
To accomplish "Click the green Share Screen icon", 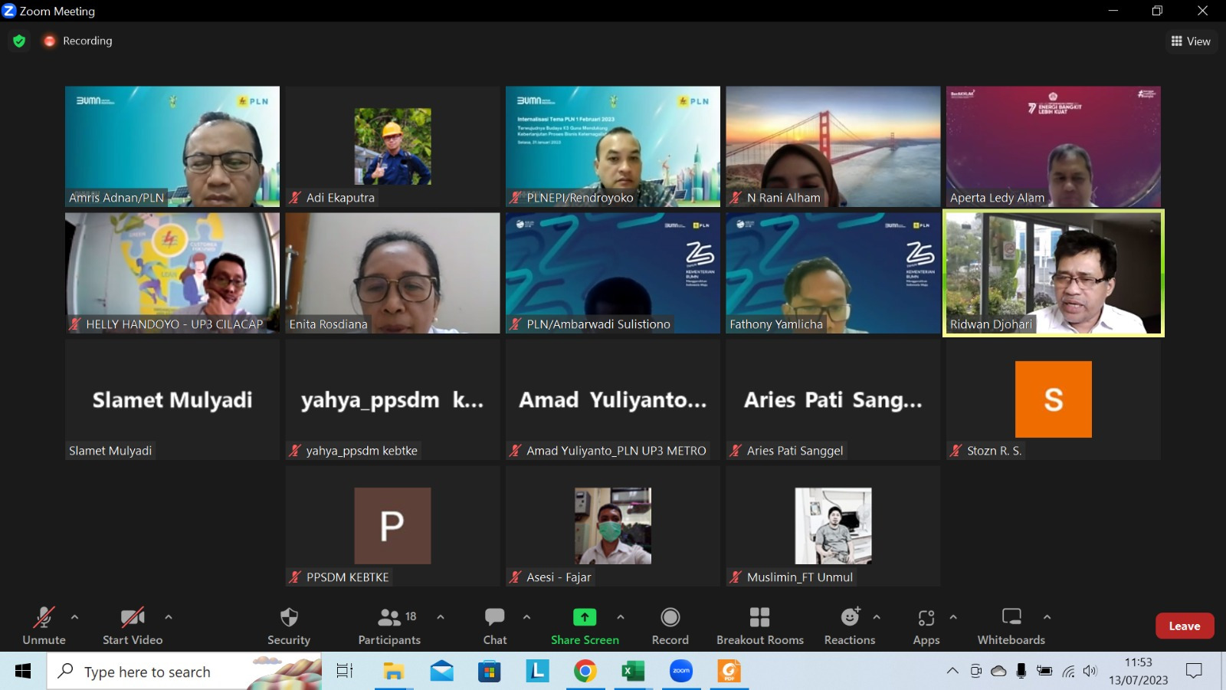I will pos(585,617).
